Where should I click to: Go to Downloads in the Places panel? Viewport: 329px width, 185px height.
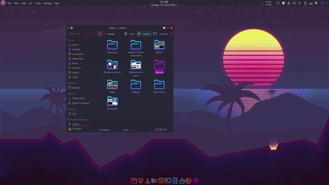(x=76, y=59)
